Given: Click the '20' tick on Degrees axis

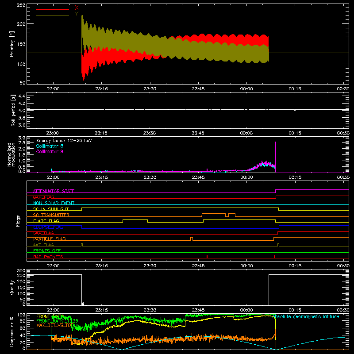Looking at the screenshot, I should [23, 342].
